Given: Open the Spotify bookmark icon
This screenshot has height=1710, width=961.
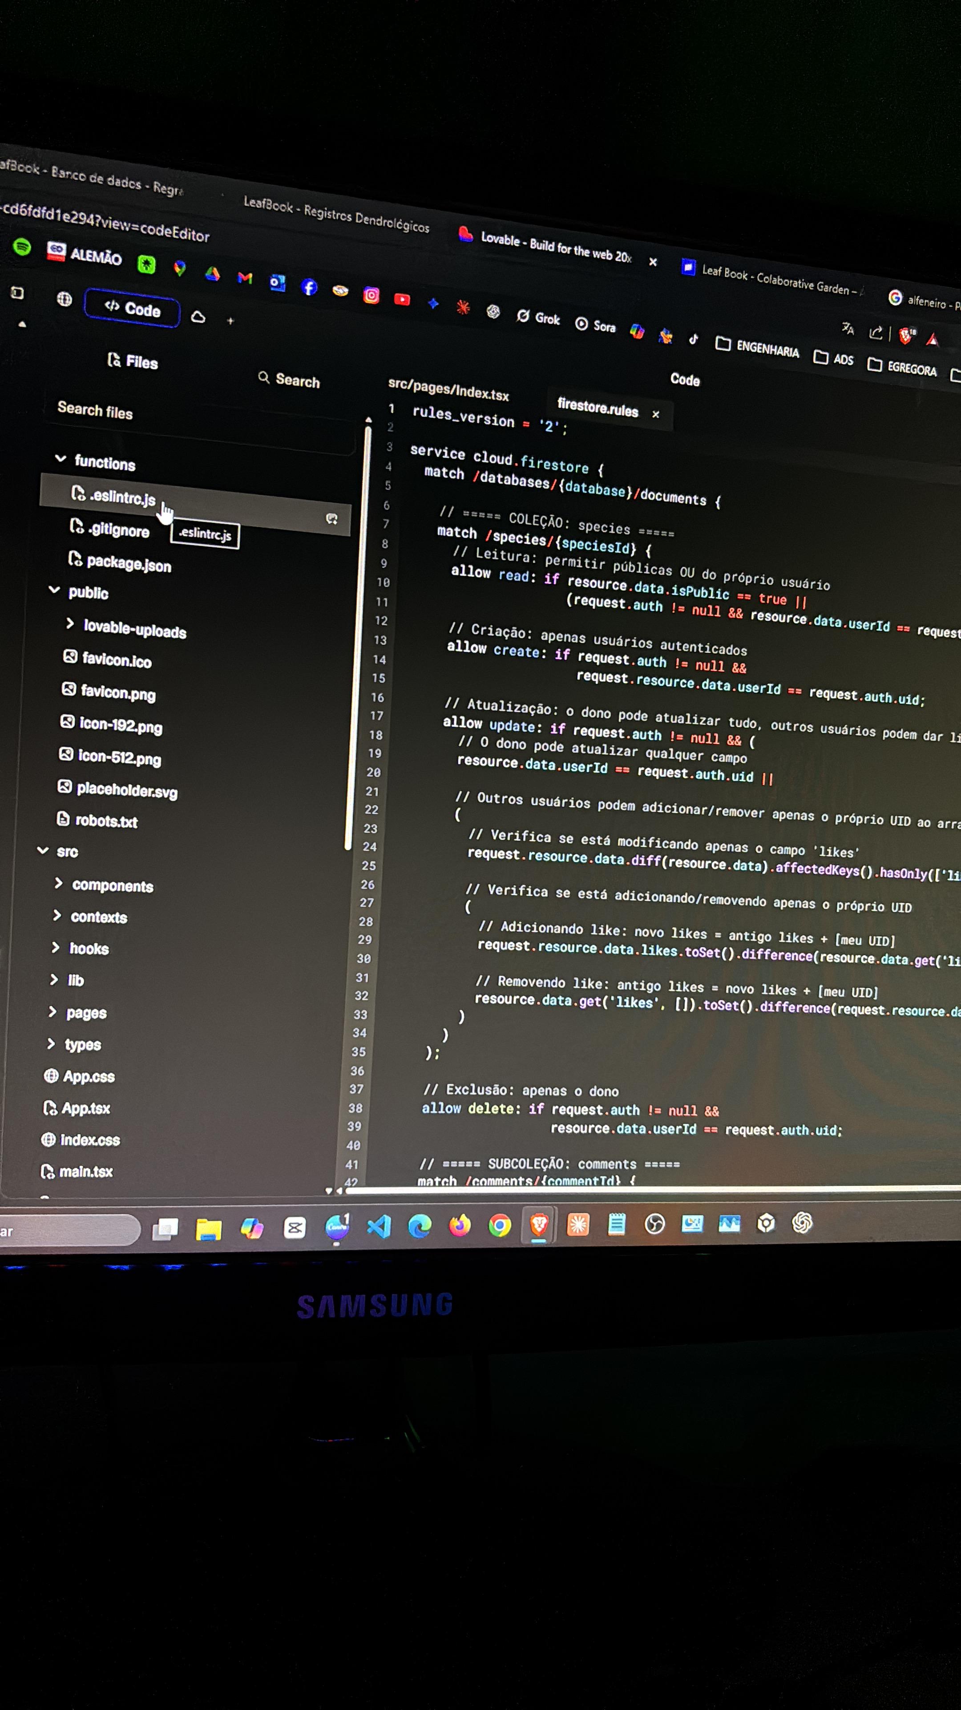Looking at the screenshot, I should pos(22,247).
